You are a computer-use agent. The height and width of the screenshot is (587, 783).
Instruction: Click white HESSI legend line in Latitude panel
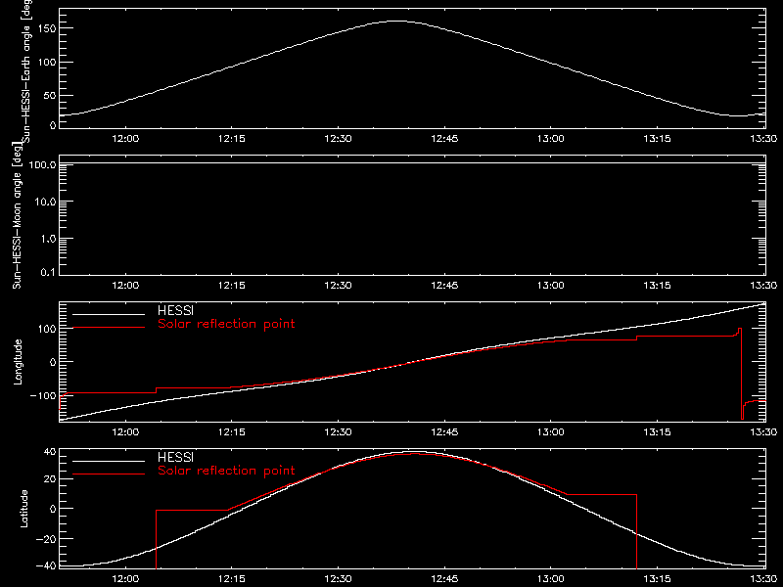[109, 461]
